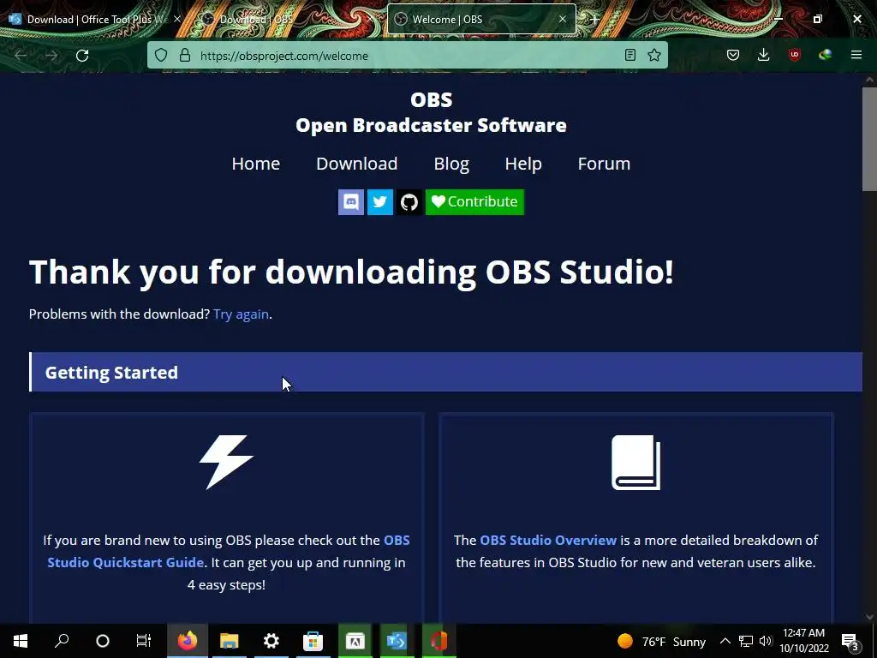
Task: Click the site padlock security icon
Action: pos(185,56)
